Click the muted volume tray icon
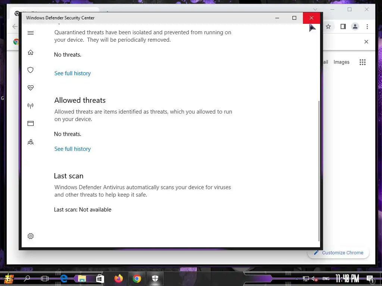 315,279
